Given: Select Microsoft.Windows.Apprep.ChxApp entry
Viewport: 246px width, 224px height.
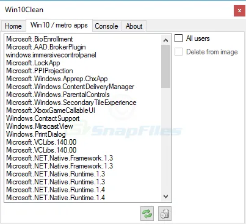Looking at the screenshot, I should click(x=82, y=79).
